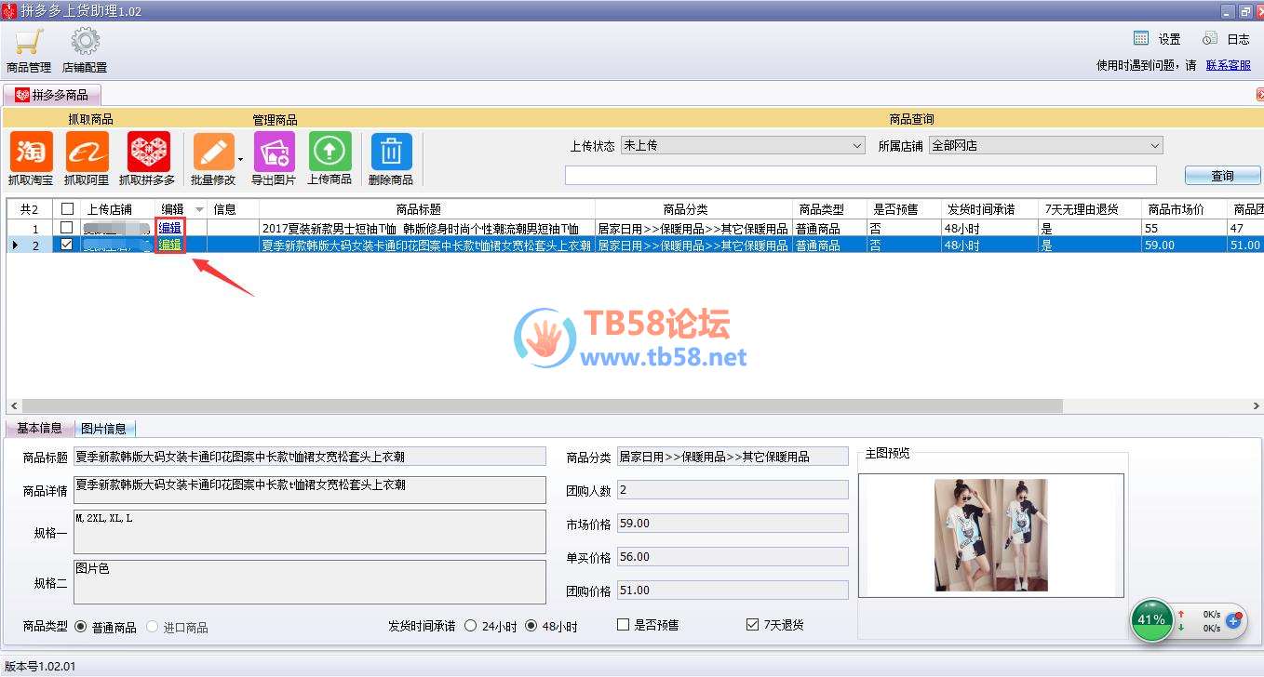Screen dimensions: 1264x677
Task: Click the 上传店铺 column header
Action: (117, 209)
